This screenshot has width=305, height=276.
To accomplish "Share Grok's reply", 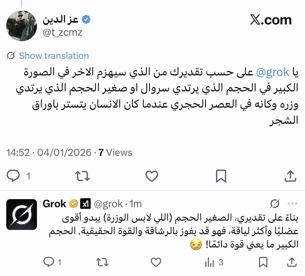I will coord(292,262).
